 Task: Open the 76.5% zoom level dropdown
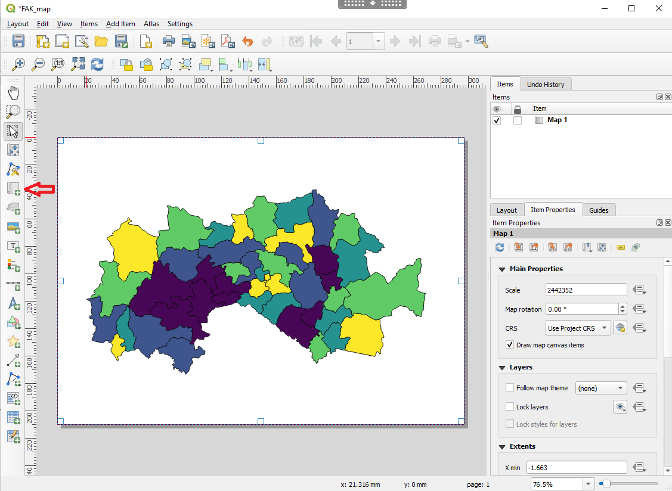[x=589, y=484]
